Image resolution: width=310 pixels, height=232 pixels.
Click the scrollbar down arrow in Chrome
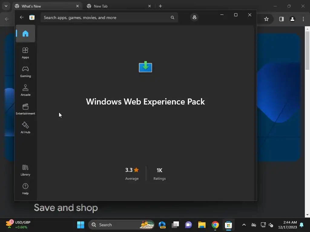(x=307, y=215)
